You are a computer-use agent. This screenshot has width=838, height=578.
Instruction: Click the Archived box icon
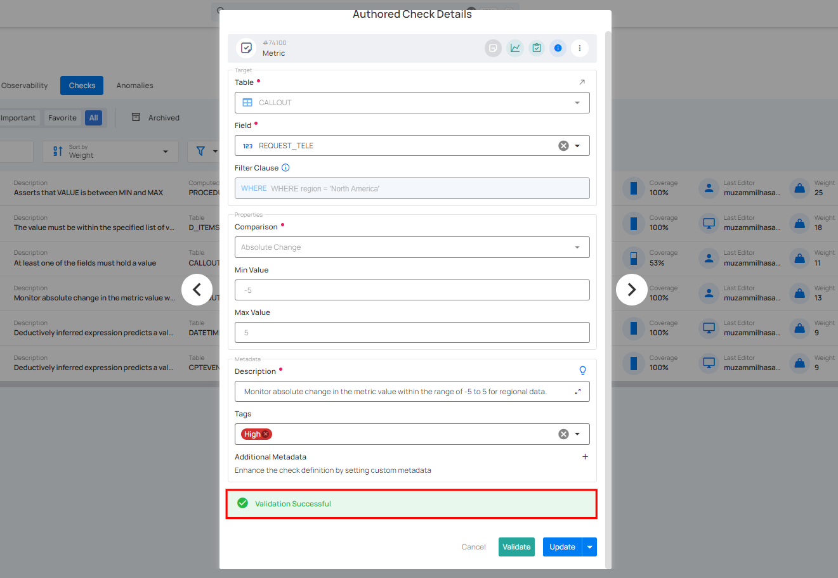point(136,117)
